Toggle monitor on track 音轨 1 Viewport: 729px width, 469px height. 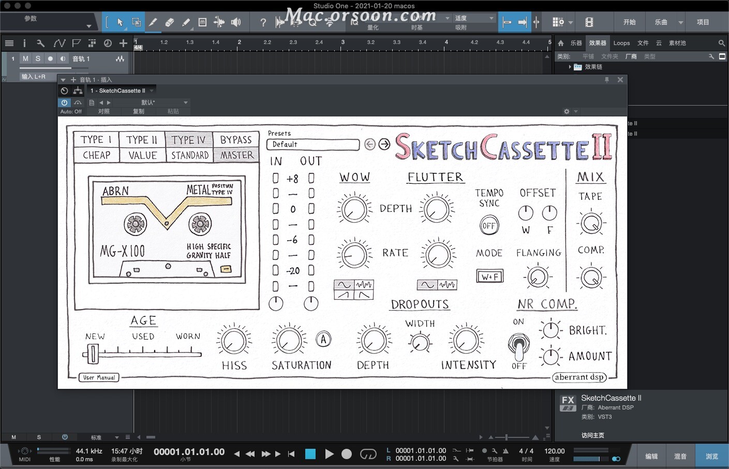coord(63,58)
